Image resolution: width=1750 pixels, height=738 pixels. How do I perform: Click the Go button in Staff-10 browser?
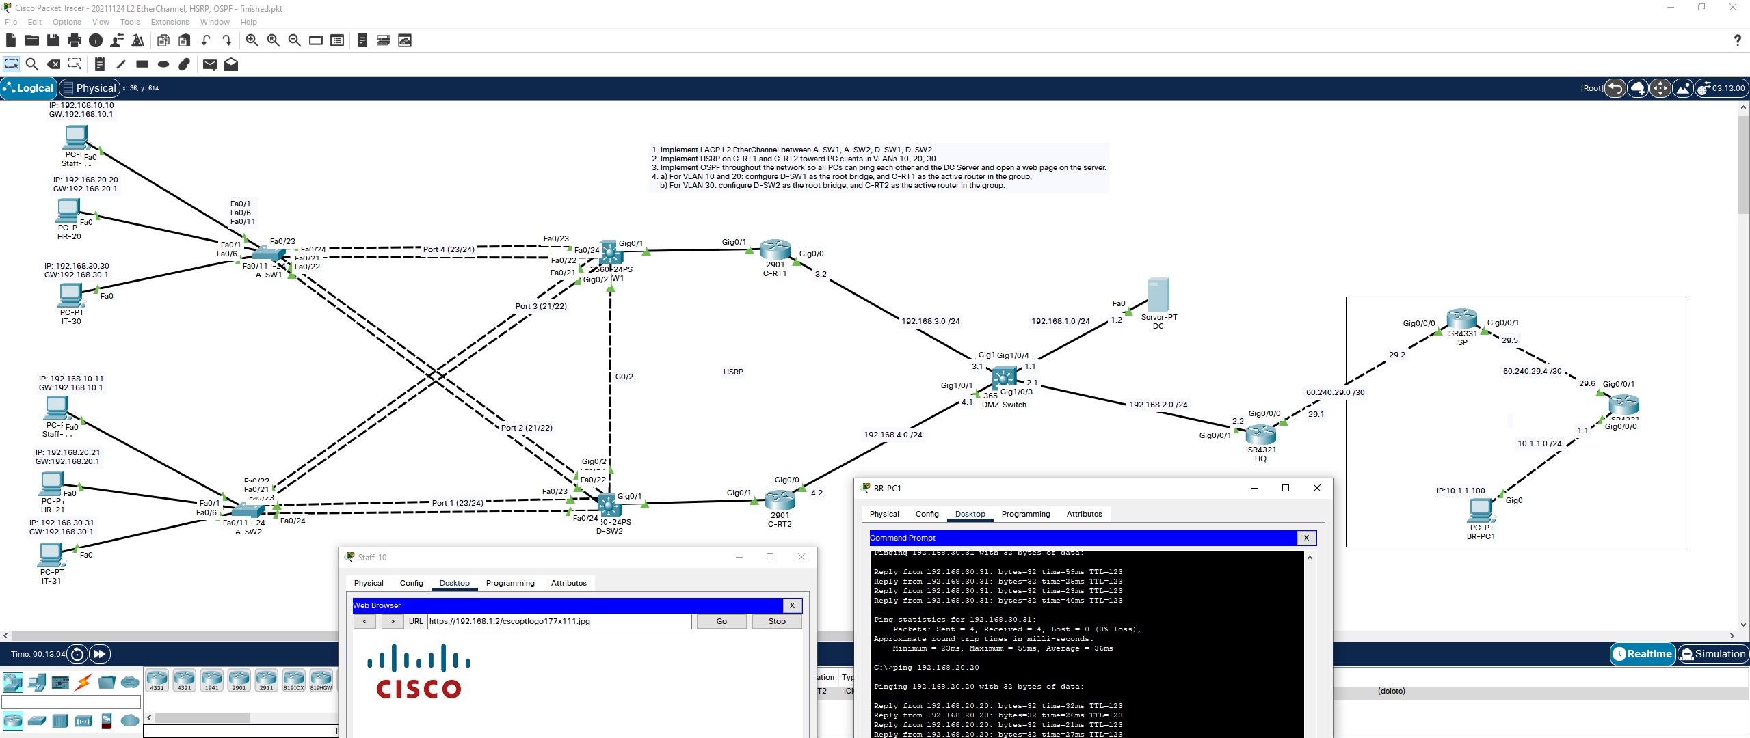click(721, 621)
